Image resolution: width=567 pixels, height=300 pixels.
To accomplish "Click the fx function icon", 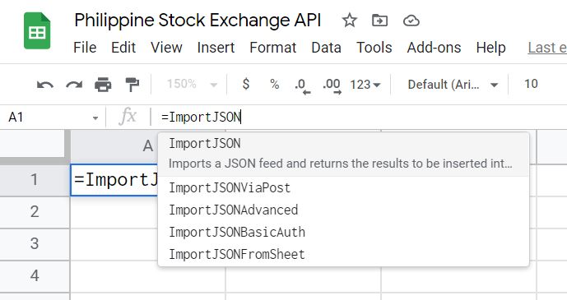I will click(x=128, y=118).
